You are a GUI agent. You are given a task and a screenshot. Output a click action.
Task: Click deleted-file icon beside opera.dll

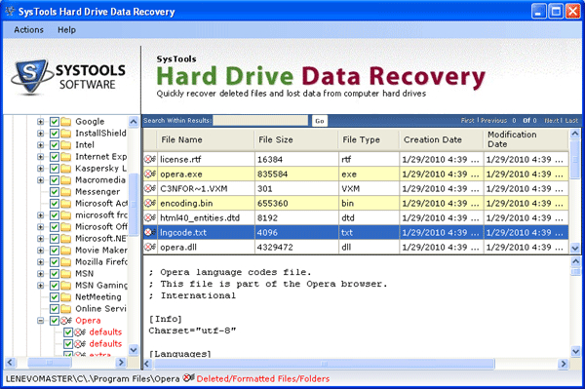tap(150, 247)
